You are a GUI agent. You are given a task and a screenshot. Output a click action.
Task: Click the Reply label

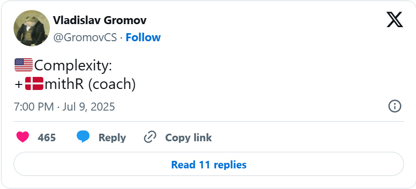(x=112, y=138)
